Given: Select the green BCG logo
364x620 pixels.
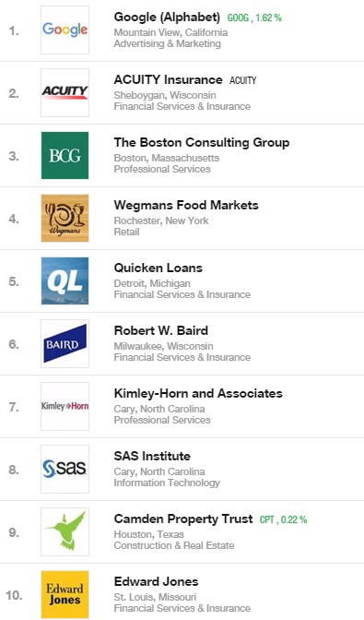Looking at the screenshot, I should (65, 155).
